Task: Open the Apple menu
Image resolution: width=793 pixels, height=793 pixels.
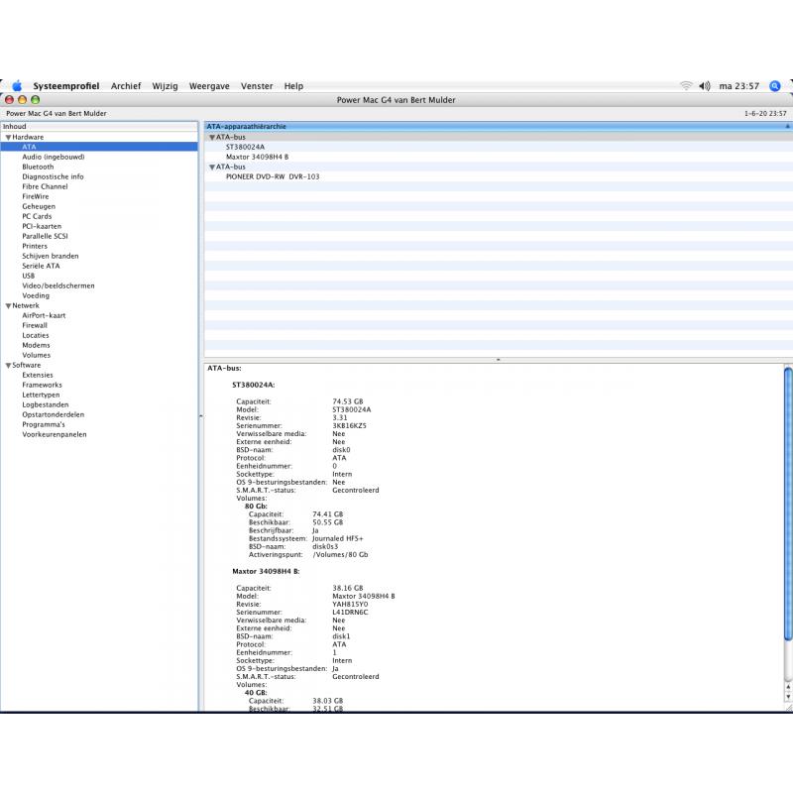Action: [x=17, y=86]
